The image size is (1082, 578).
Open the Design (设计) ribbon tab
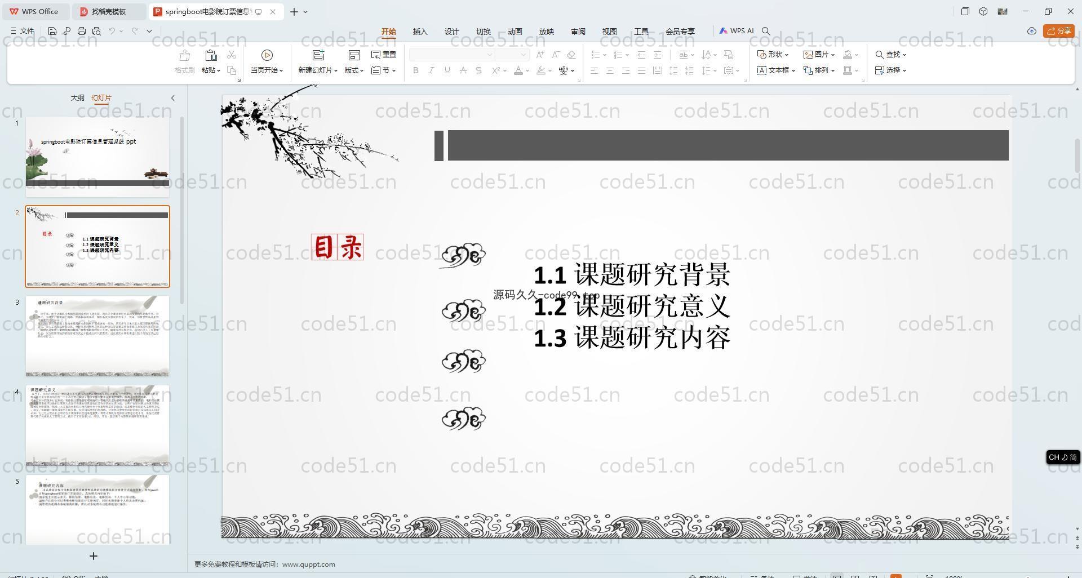coord(452,32)
